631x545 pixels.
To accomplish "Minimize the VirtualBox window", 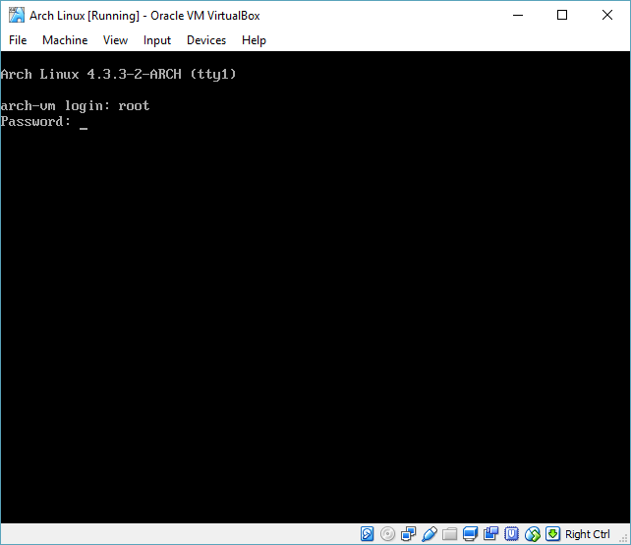I will click(518, 16).
